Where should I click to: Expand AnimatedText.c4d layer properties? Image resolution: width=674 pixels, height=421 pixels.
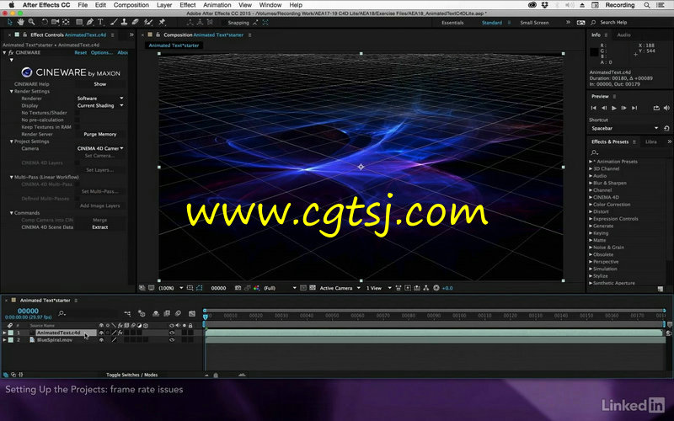[5, 333]
